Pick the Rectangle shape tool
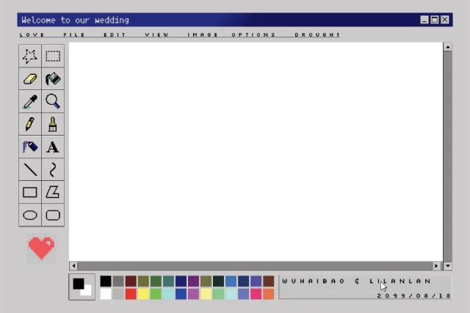 click(x=30, y=192)
